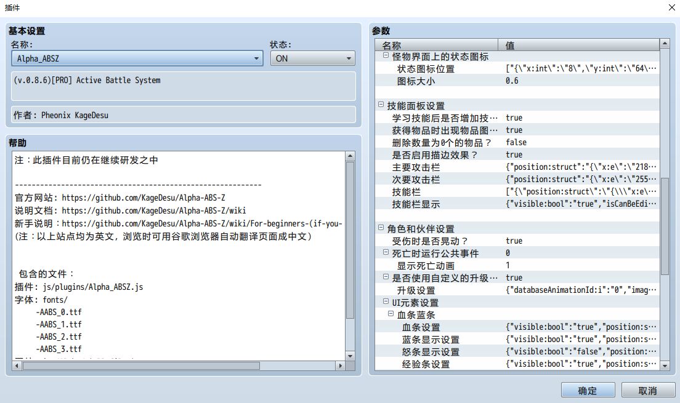Click the 确定 button
This screenshot has width=680, height=403.
click(x=588, y=390)
